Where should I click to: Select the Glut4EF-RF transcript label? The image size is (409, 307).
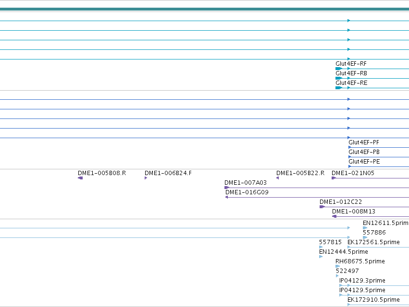pyautogui.click(x=351, y=64)
